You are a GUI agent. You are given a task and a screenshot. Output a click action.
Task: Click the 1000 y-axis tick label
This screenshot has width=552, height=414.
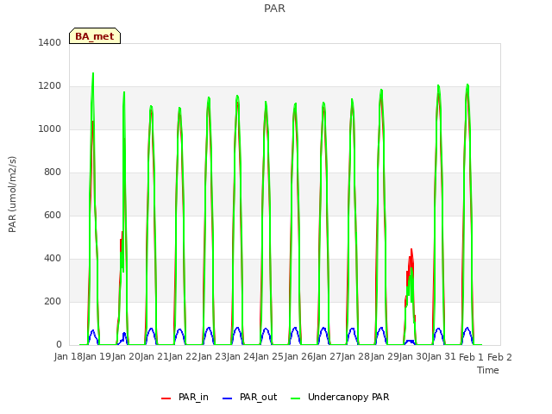50,129
